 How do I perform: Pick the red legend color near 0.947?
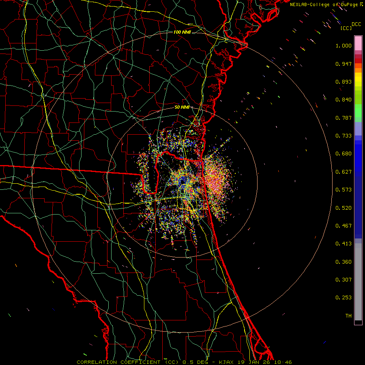(358, 61)
